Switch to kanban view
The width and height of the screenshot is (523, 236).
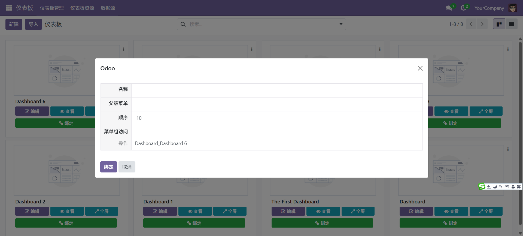[499, 24]
